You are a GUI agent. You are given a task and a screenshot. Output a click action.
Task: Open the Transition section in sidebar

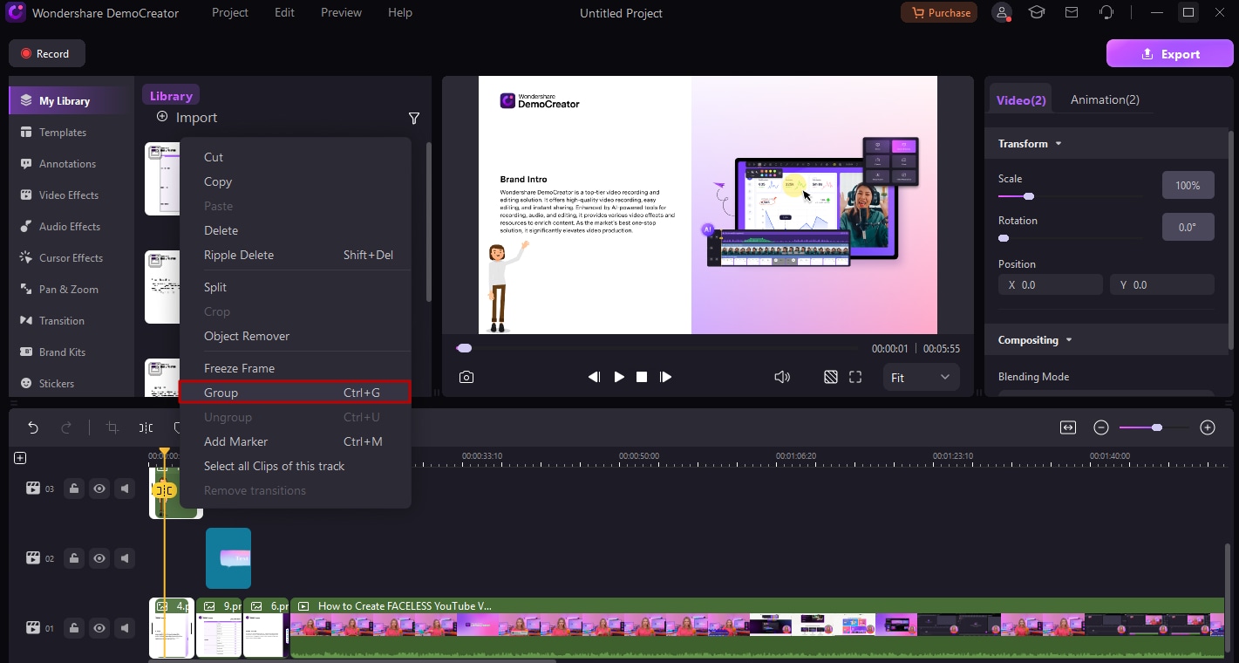click(x=71, y=321)
